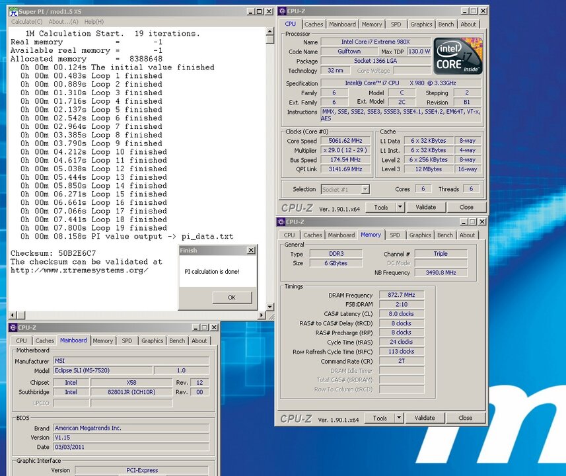Click the BIOS date 03/03/2011
The image size is (566, 476).
[x=131, y=447]
